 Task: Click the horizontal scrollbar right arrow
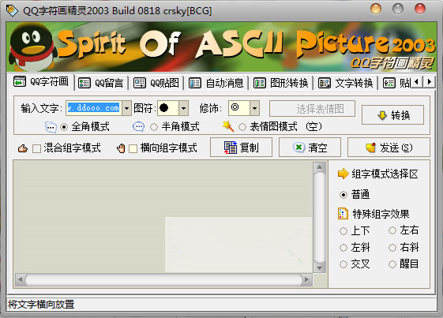tap(306, 280)
